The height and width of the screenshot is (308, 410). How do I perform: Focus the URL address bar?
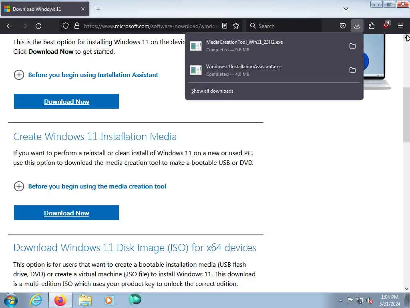click(151, 26)
